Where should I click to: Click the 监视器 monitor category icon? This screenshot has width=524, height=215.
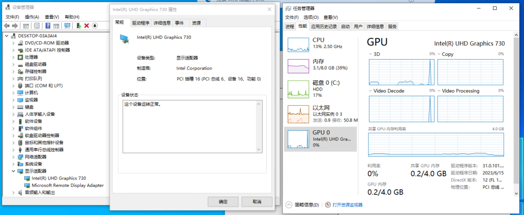(x=20, y=100)
